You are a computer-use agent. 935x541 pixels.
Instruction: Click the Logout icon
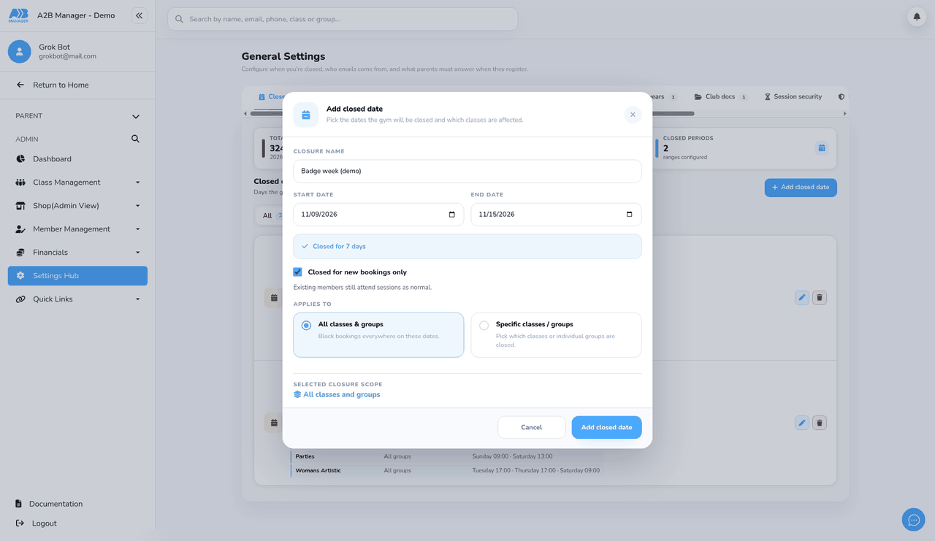20,523
